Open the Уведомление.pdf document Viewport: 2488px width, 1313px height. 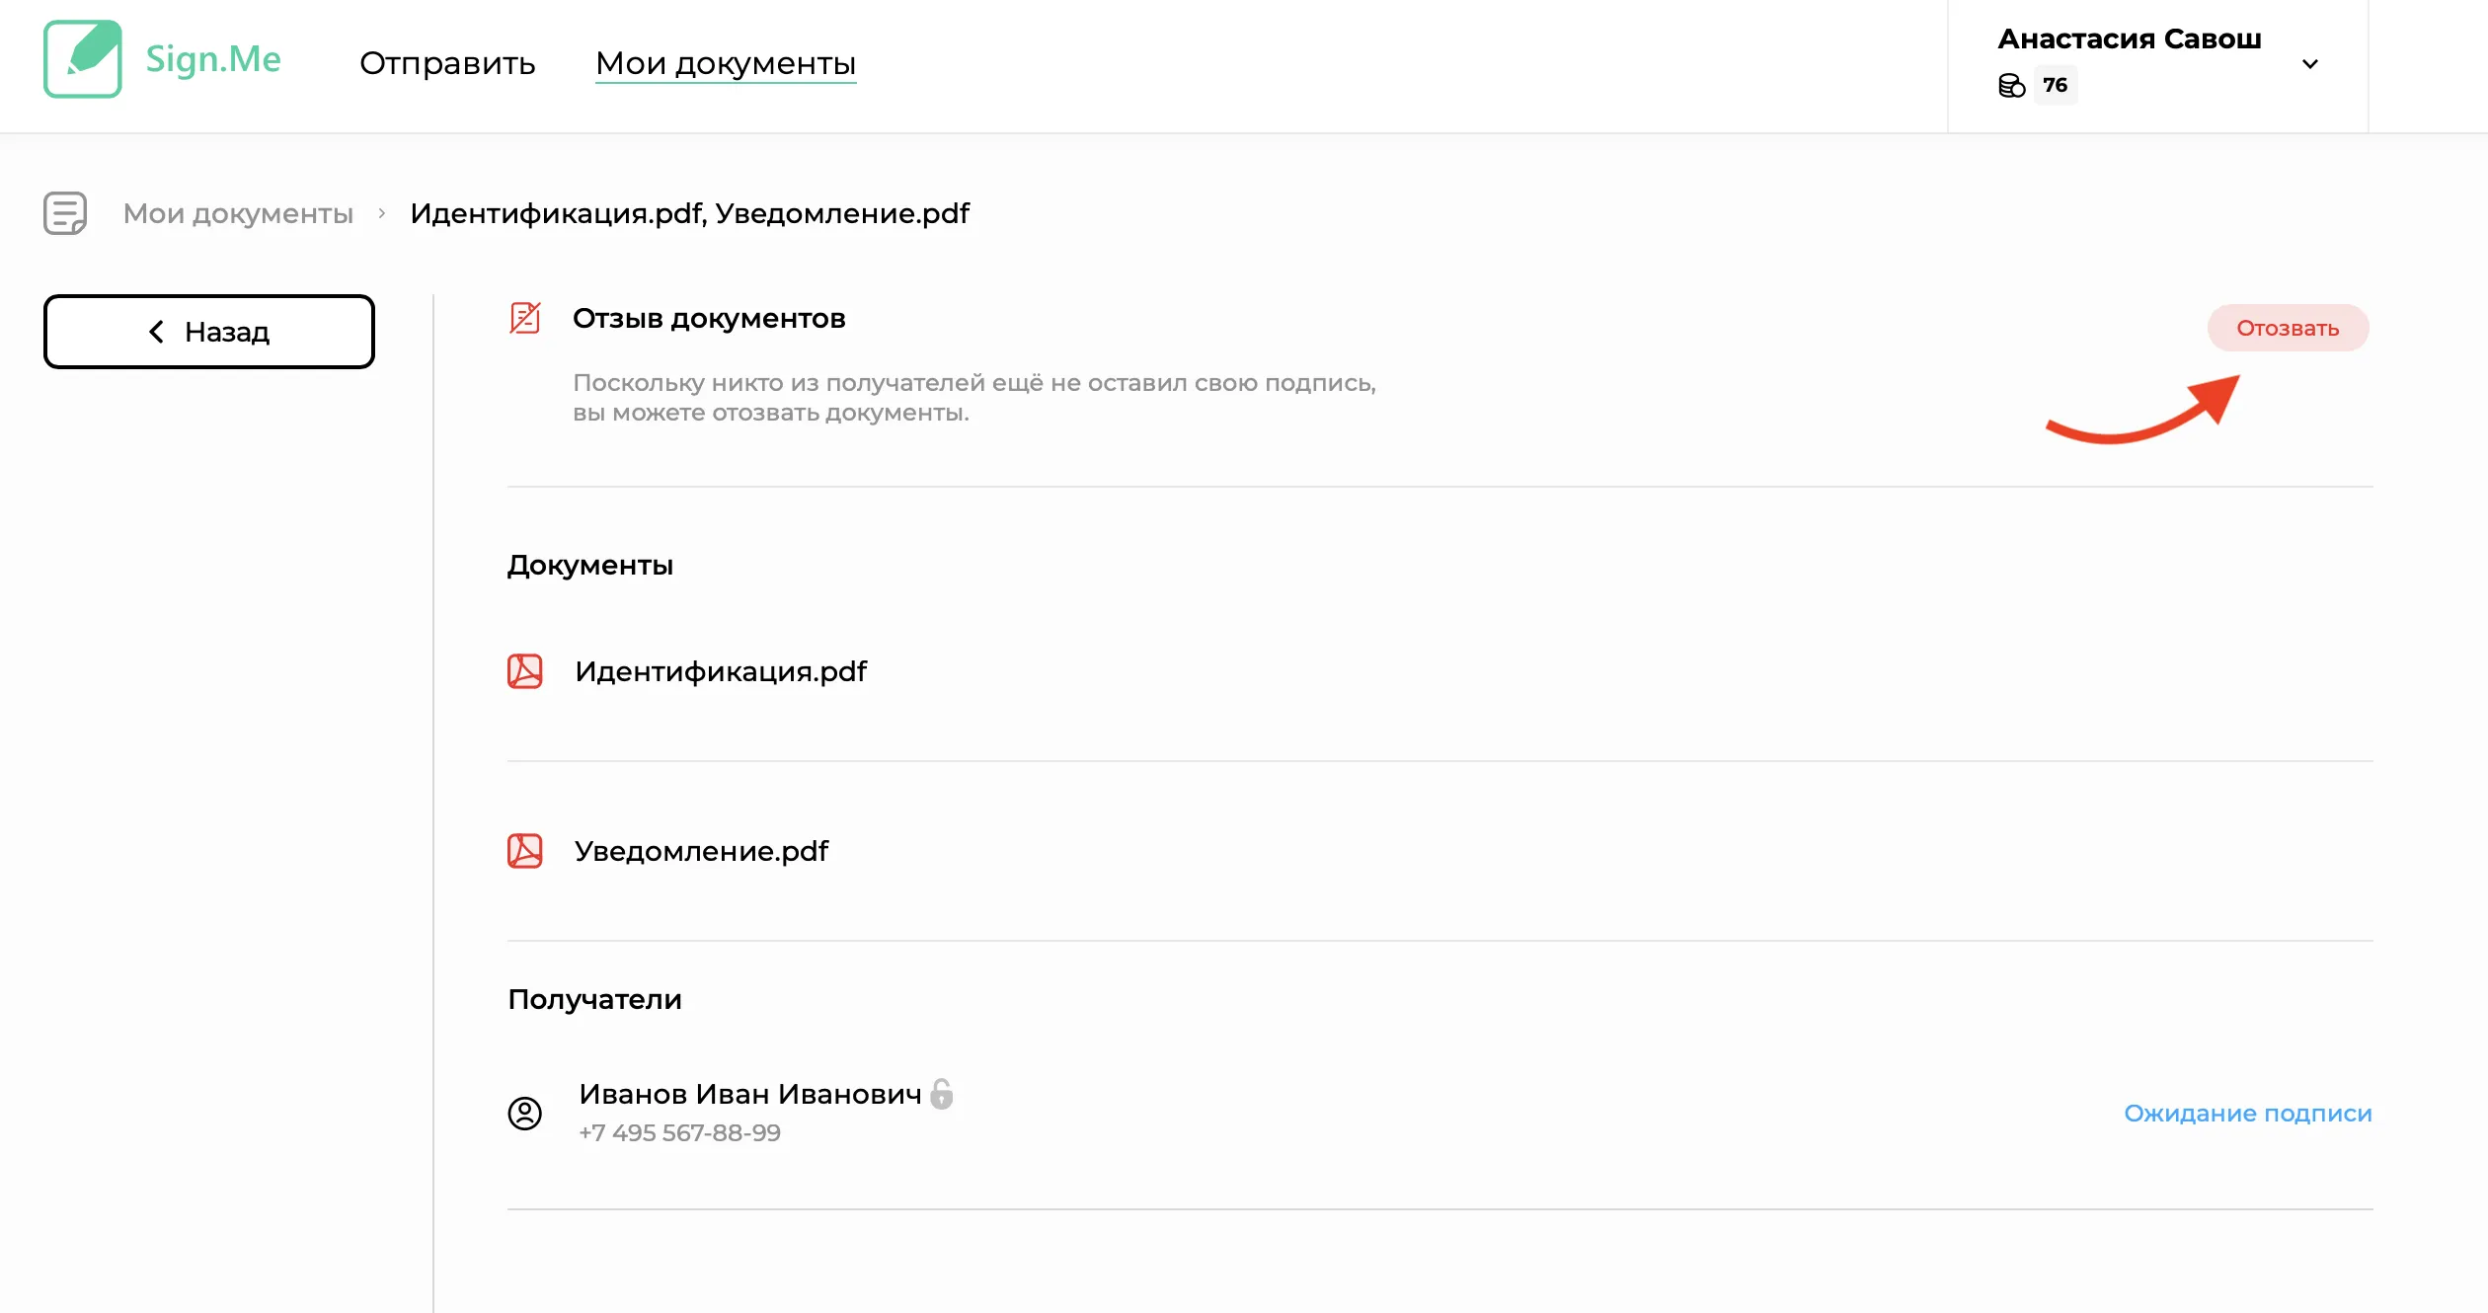pos(701,851)
